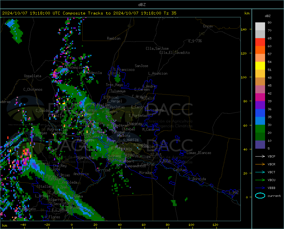284x229 pixels.
Task: Click the green 30 dBZ legend swatch
Action: pos(260,129)
